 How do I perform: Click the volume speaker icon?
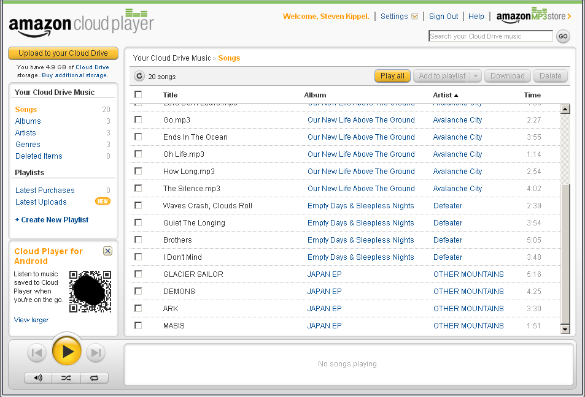(38, 378)
